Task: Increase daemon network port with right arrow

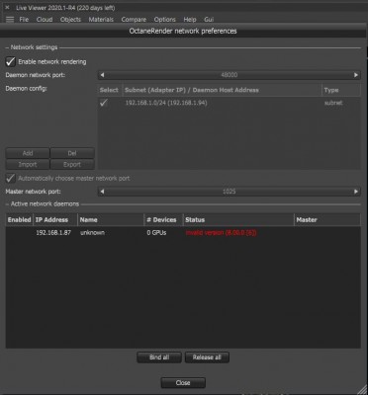Action: pos(356,75)
